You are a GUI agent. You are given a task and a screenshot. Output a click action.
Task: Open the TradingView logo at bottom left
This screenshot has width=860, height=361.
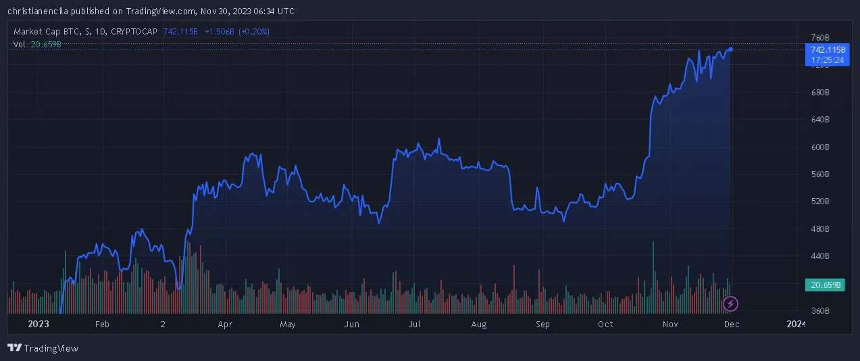pos(43,348)
